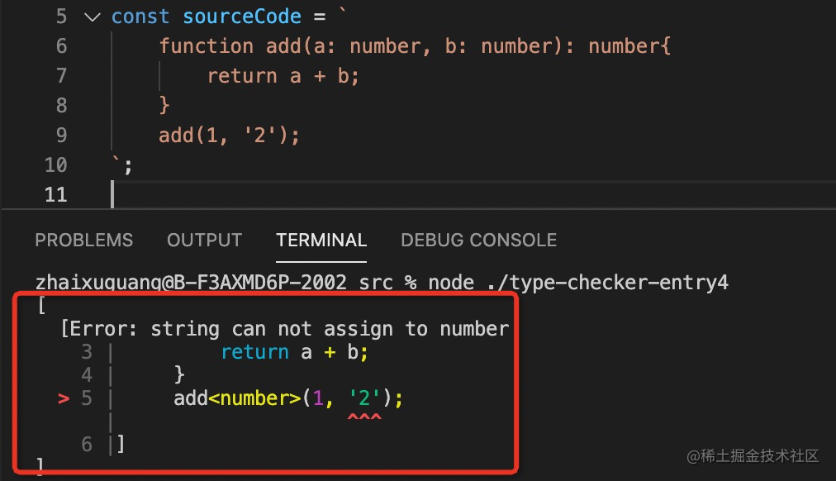This screenshot has height=481, width=836.
Task: Switch to the DEBUG CONSOLE tab
Action: click(478, 240)
